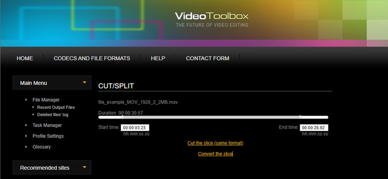Open Profile Settings in sidebar
The image size is (388, 179).
(48, 136)
